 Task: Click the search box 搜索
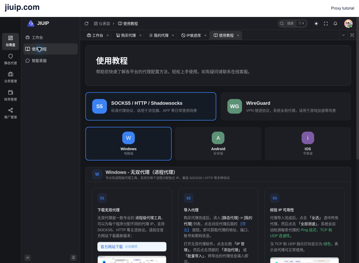(293, 24)
